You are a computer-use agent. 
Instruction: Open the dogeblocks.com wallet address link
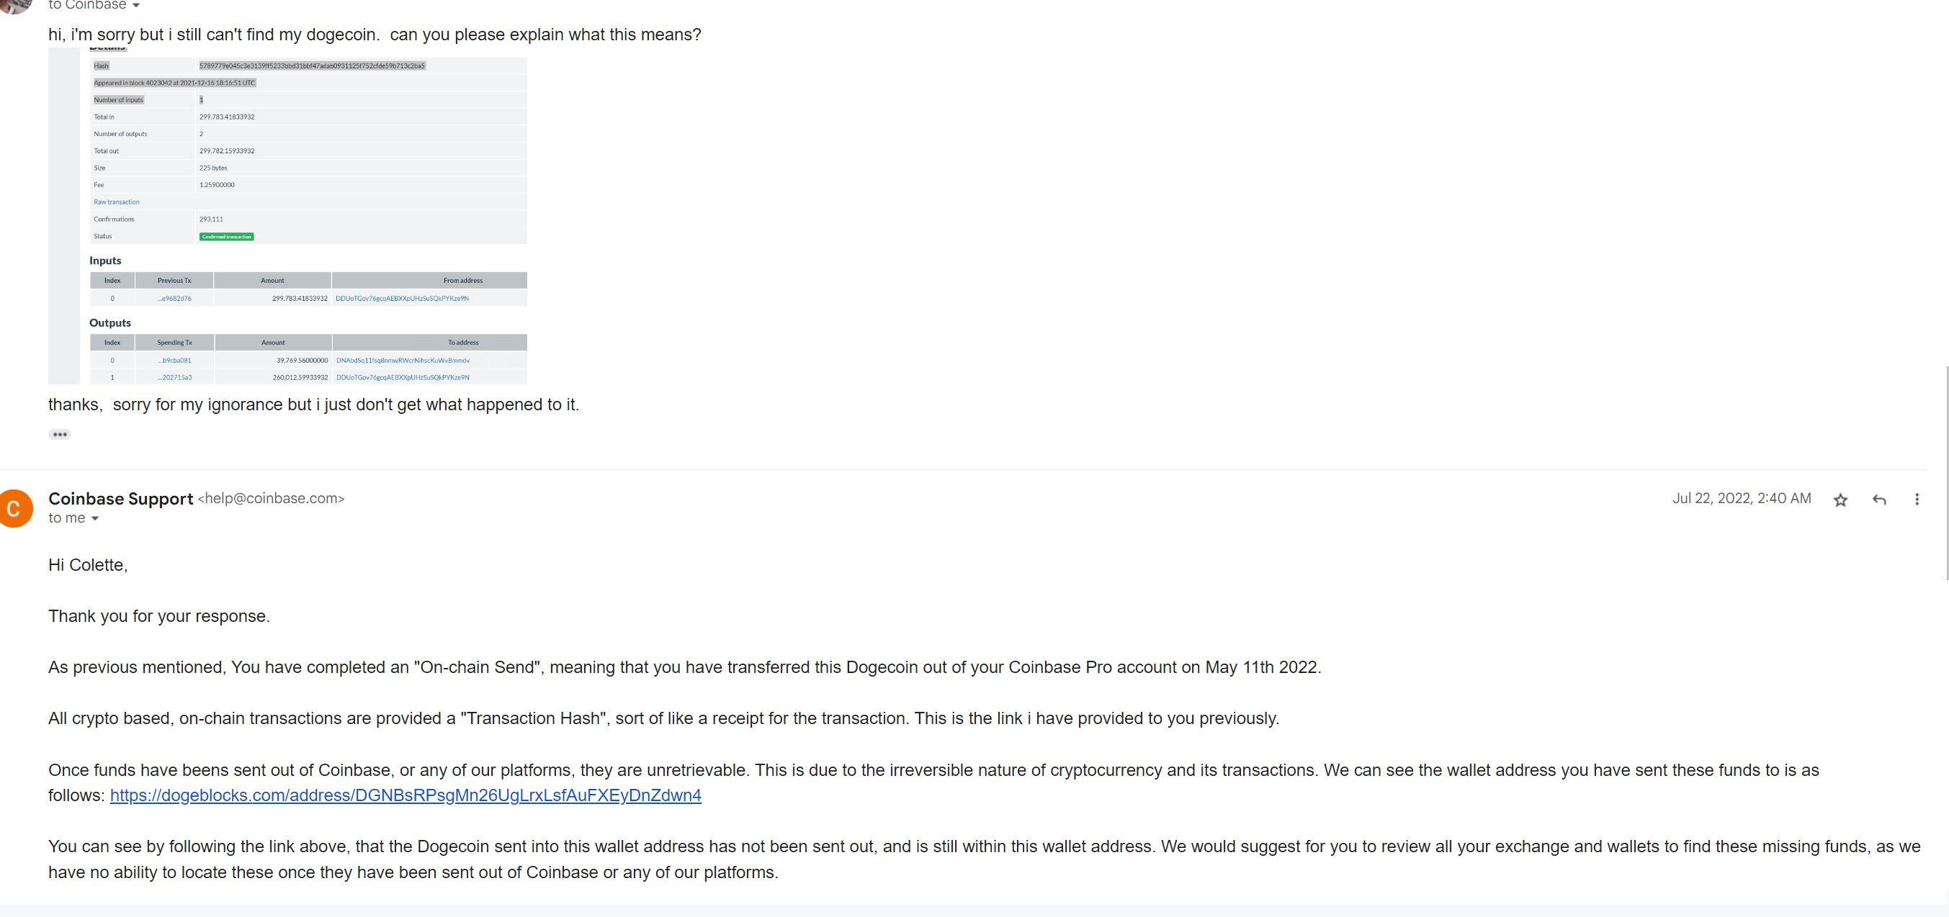coord(406,795)
